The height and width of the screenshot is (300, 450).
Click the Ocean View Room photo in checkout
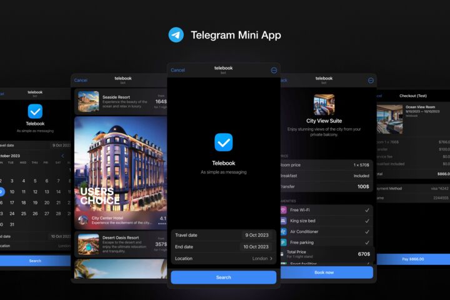click(x=389, y=119)
